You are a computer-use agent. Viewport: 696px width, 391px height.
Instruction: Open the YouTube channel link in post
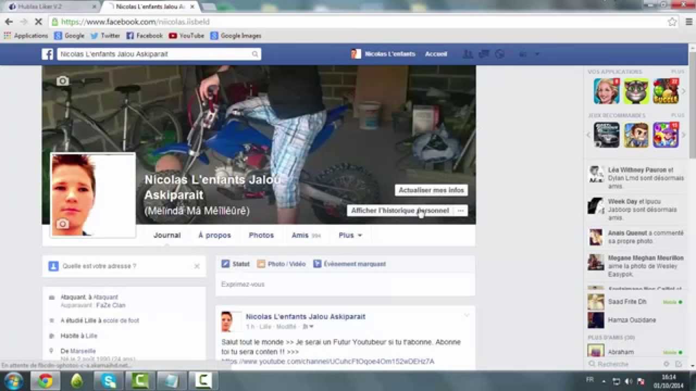[328, 361]
